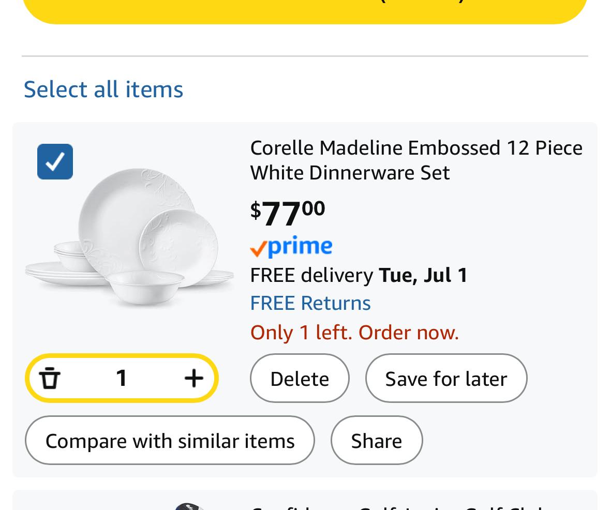Click the FREE delivery label text
This screenshot has width=610, height=510.
[311, 275]
